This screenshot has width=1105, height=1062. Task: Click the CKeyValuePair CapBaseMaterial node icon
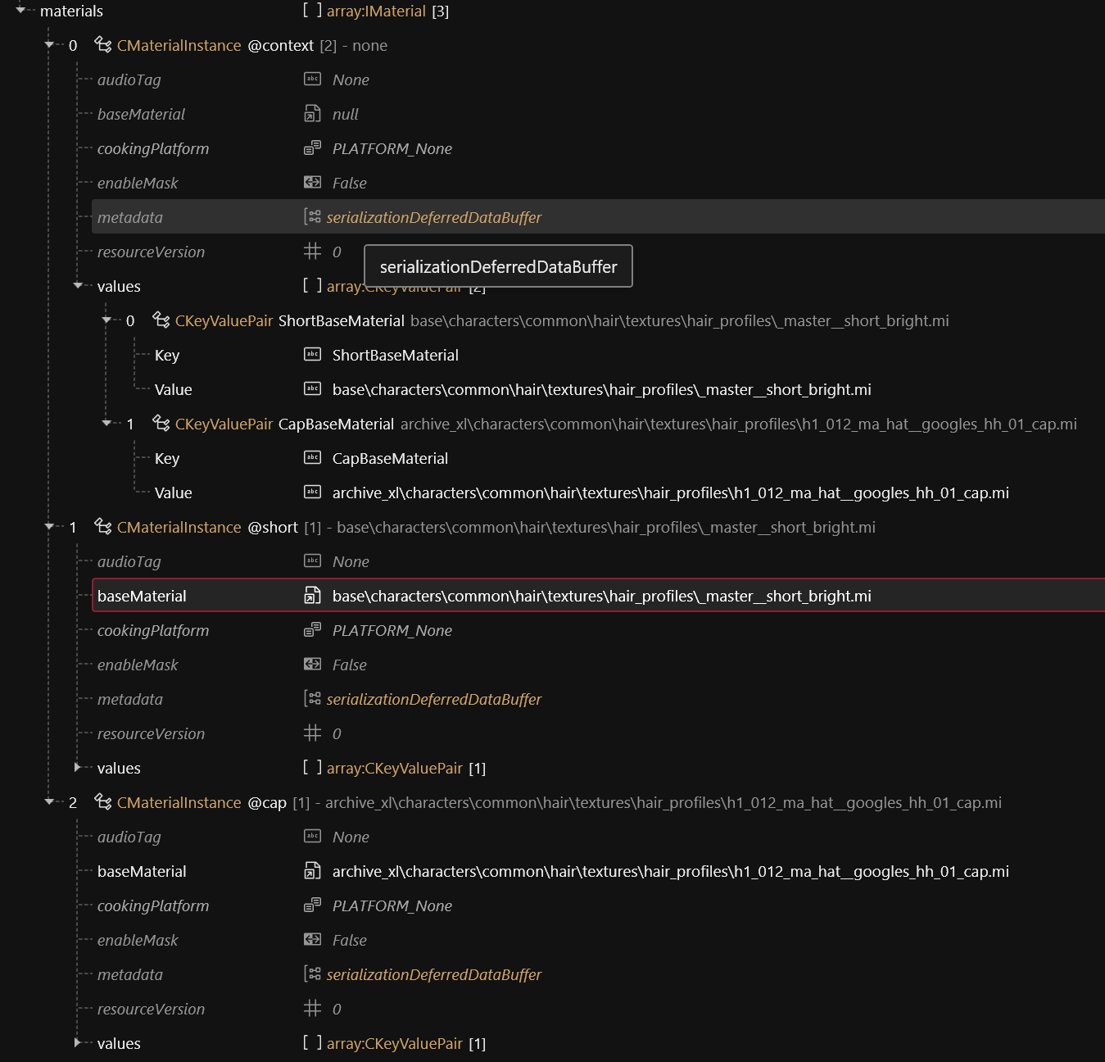pyautogui.click(x=161, y=424)
